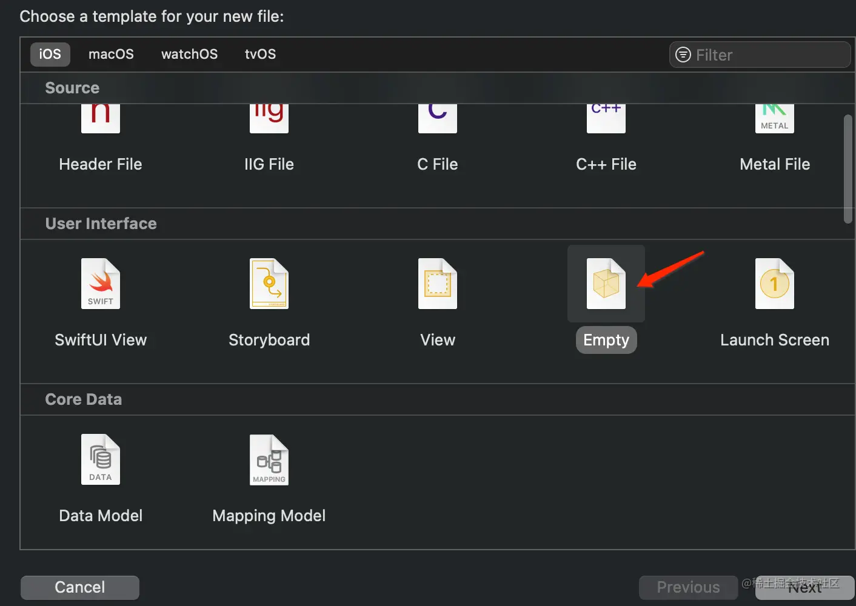The height and width of the screenshot is (606, 856).
Task: Click the filter icon in search field
Action: (x=683, y=55)
